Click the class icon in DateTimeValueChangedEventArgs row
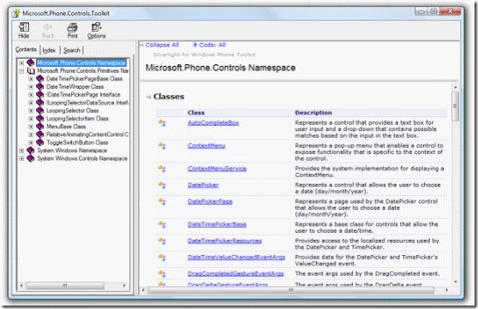 tap(162, 257)
